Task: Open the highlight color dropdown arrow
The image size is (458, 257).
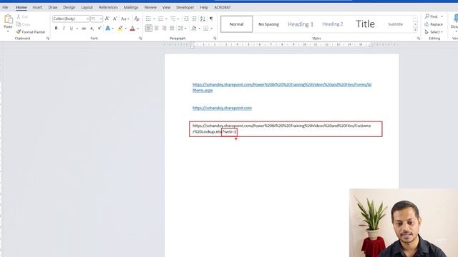Action: [126, 29]
